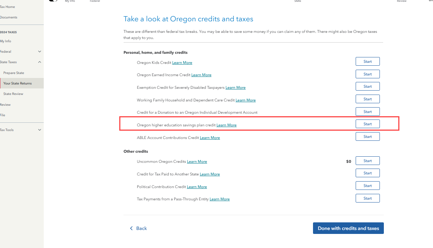
Task: Open Learn More for Severely Disabled Taxpayers exemption
Action: (236, 87)
